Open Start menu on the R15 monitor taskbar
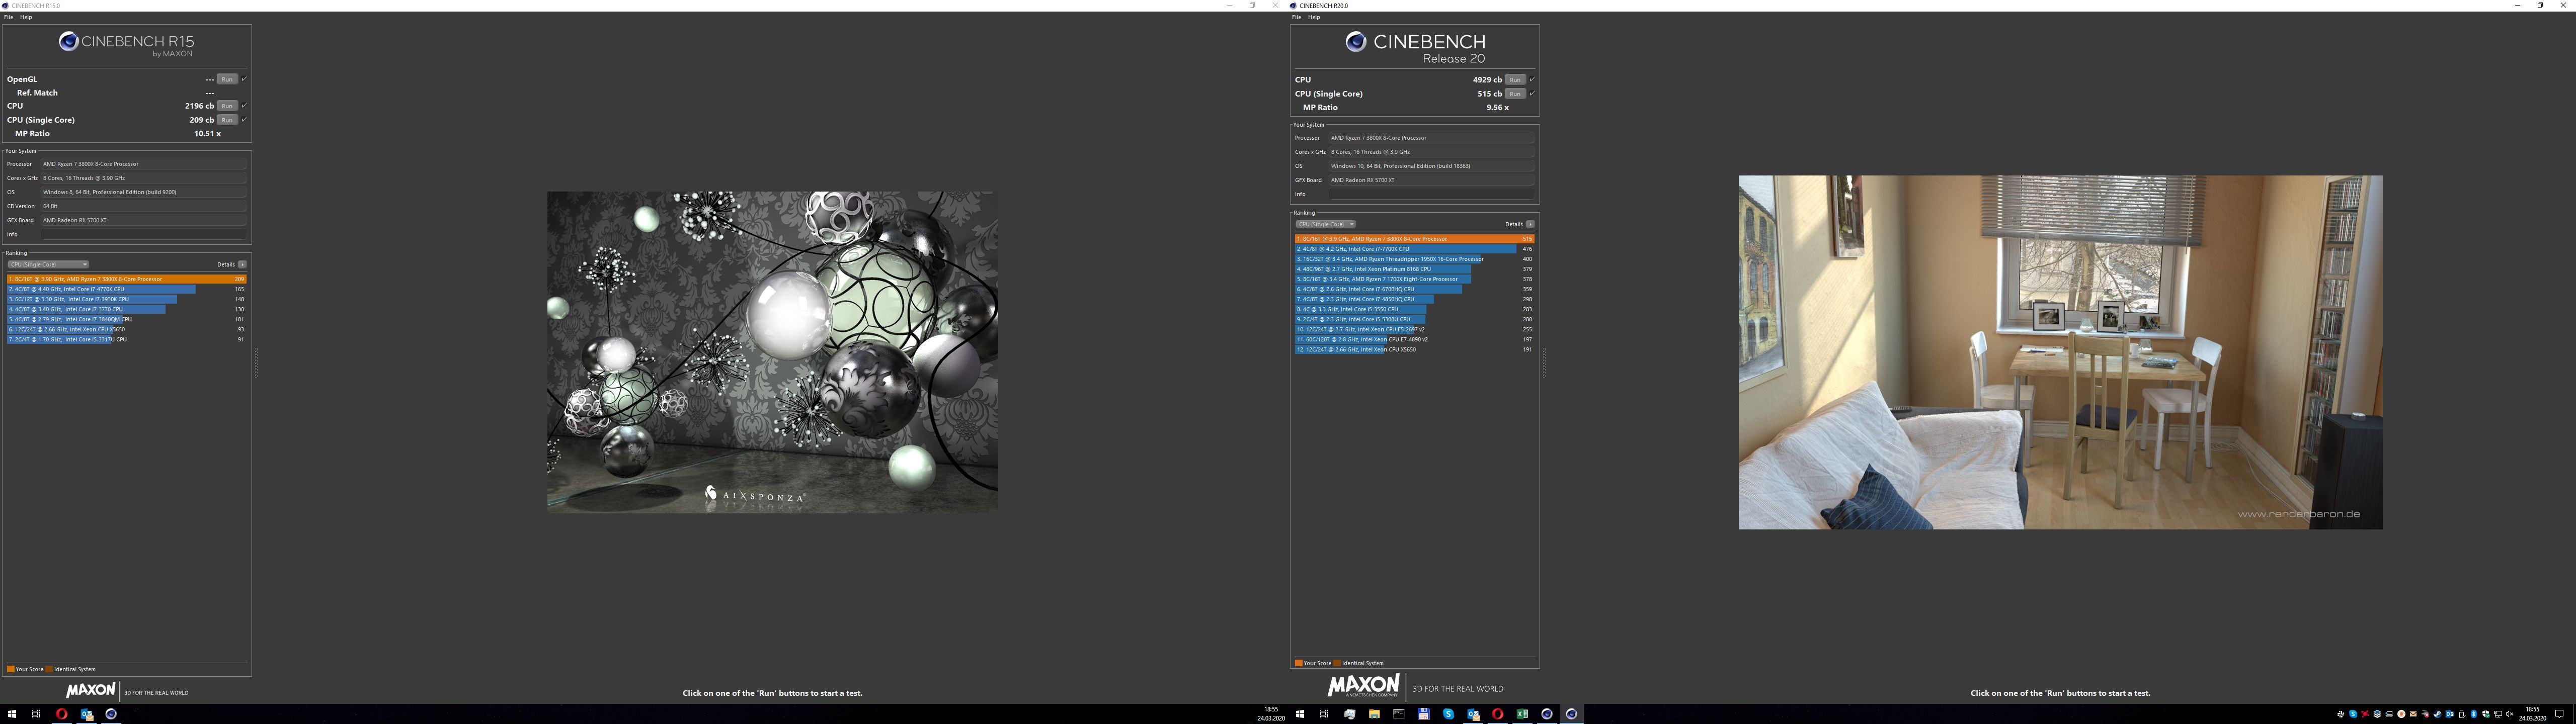 [x=12, y=714]
